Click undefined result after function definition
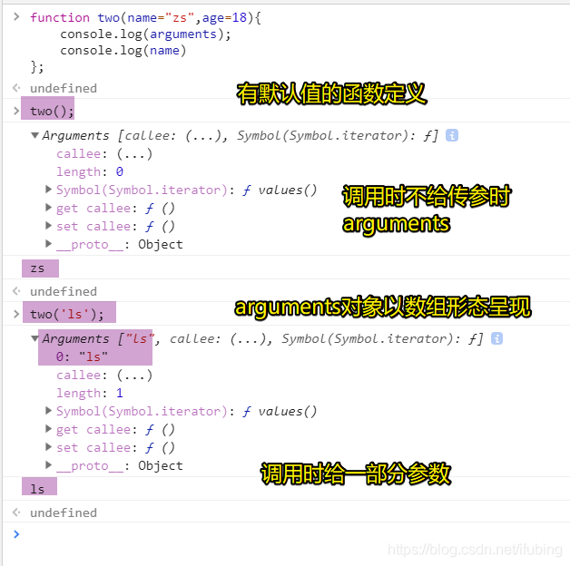 [x=64, y=88]
